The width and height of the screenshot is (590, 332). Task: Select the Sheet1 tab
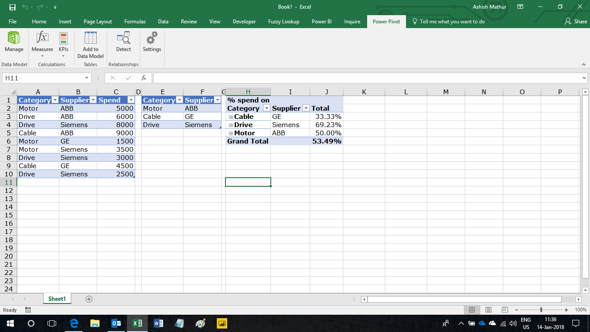tap(57, 299)
